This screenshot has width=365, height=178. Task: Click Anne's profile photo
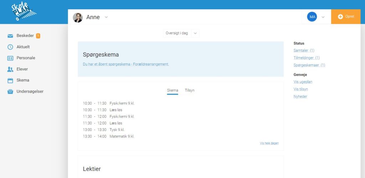[x=78, y=17]
